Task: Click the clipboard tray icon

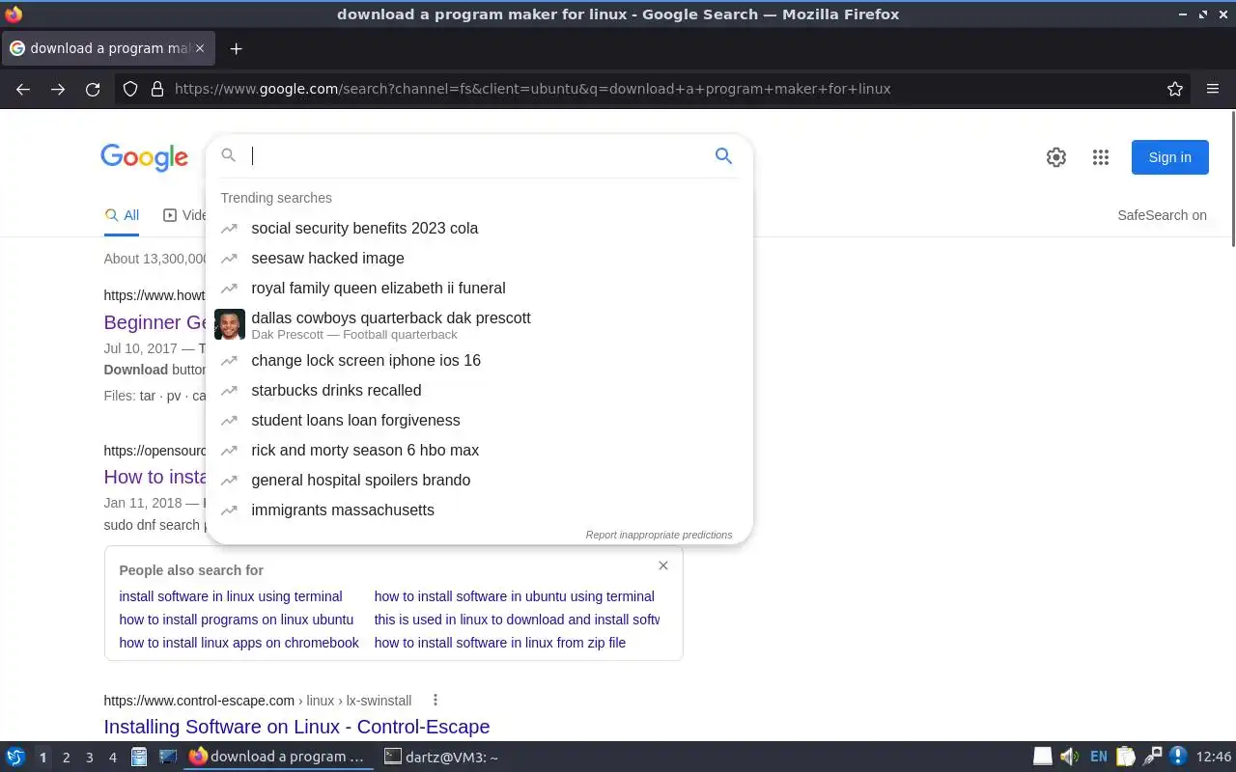Action: point(1125,757)
